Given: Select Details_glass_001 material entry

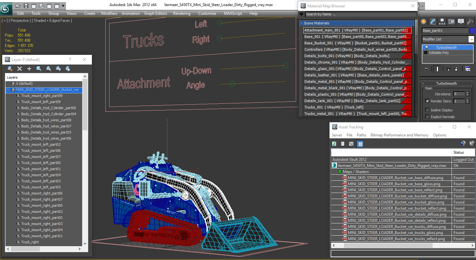Looking at the screenshot, I should pos(357,69).
